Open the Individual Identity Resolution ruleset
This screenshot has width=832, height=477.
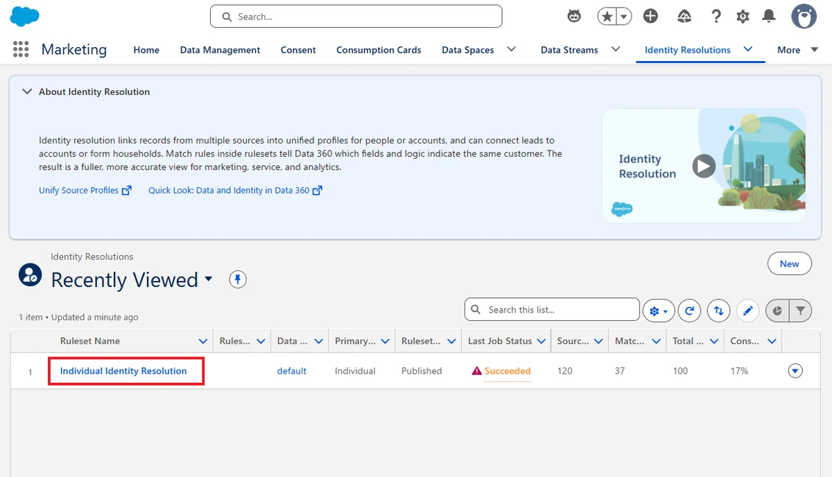123,371
